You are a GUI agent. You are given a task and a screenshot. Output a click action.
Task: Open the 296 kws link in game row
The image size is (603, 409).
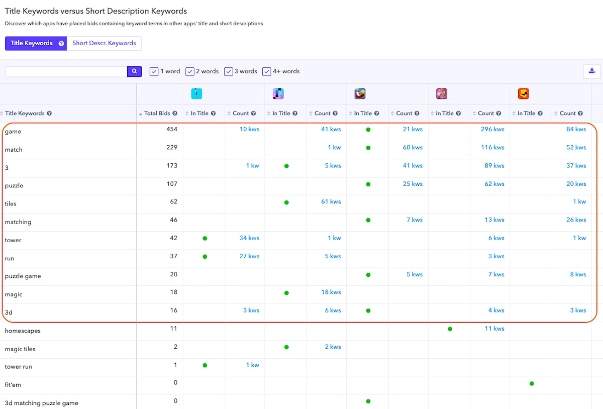point(492,130)
